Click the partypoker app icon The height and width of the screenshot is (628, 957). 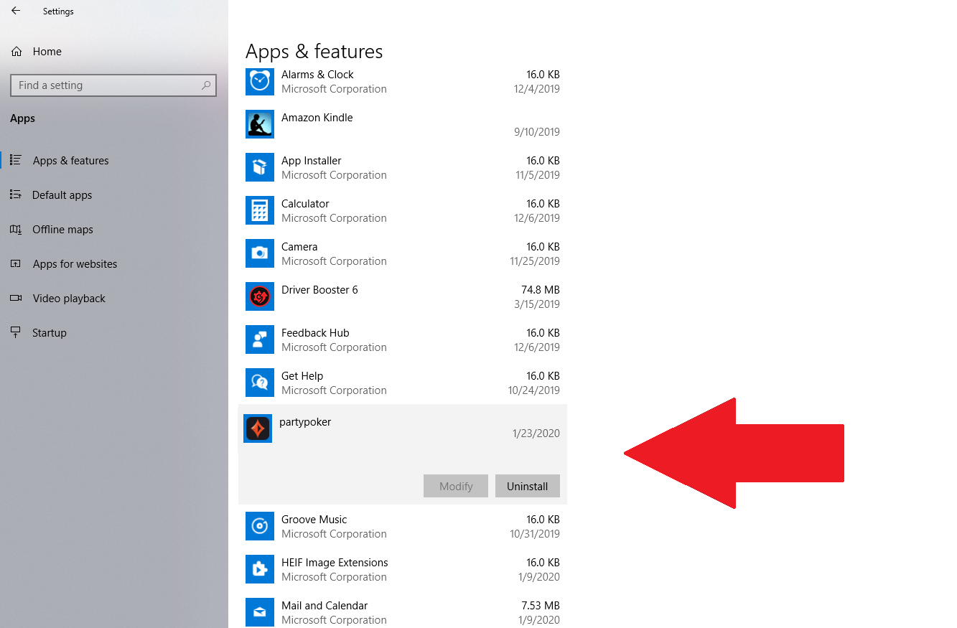258,428
